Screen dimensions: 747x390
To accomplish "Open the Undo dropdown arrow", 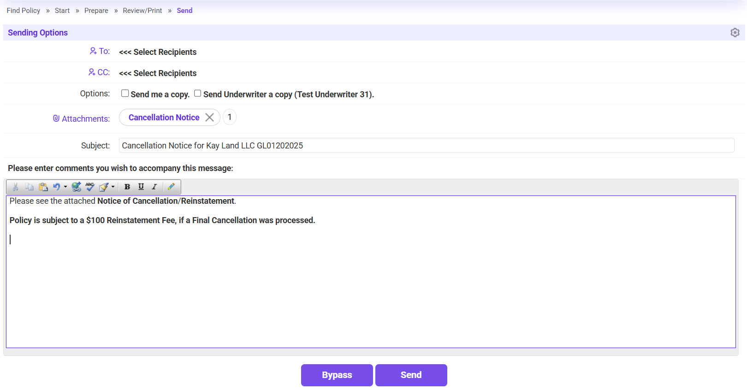I will 65,187.
